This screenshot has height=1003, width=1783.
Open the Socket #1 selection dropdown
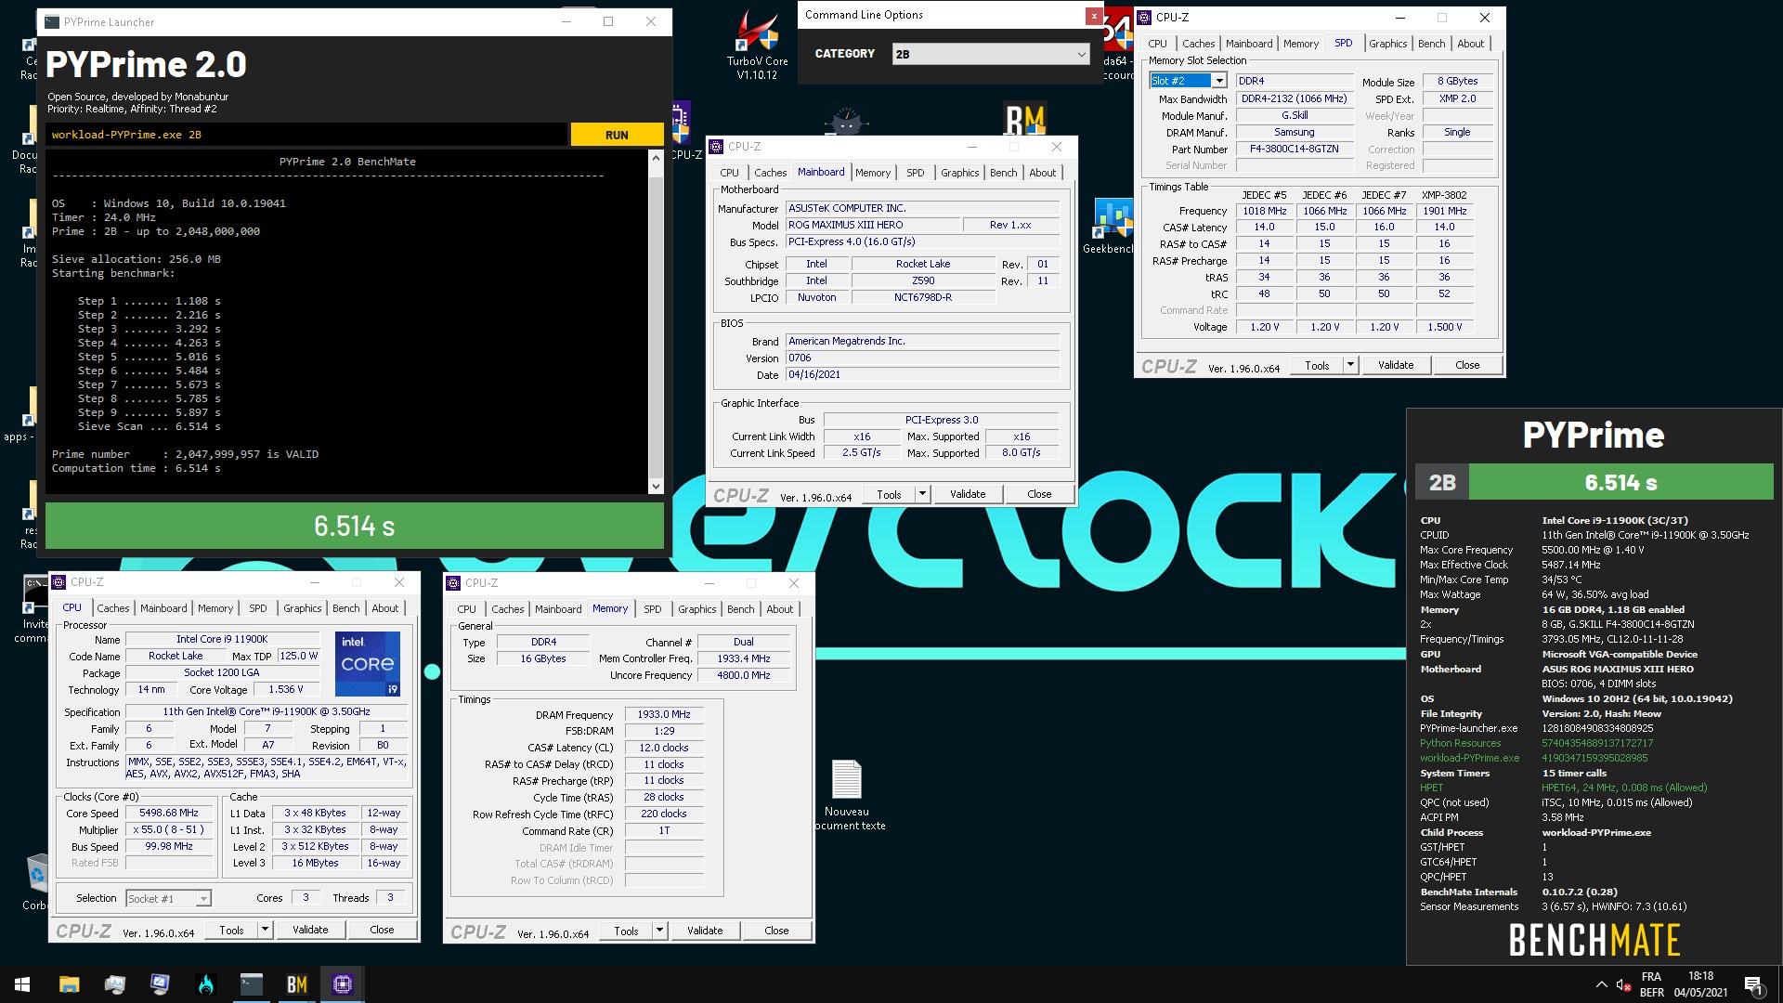click(168, 898)
